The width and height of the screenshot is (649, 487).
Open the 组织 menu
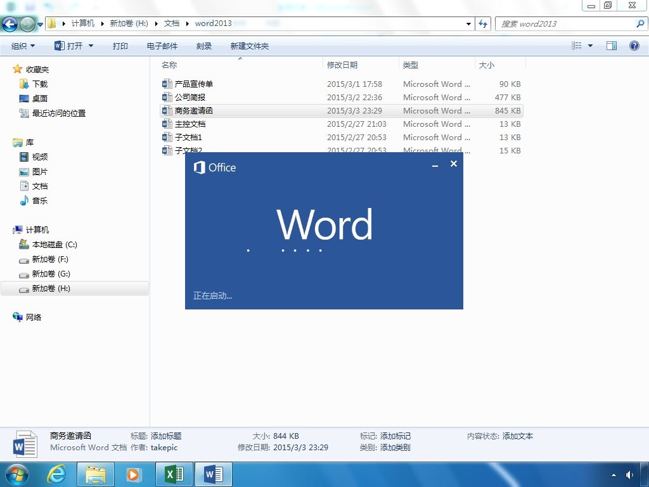tap(23, 46)
